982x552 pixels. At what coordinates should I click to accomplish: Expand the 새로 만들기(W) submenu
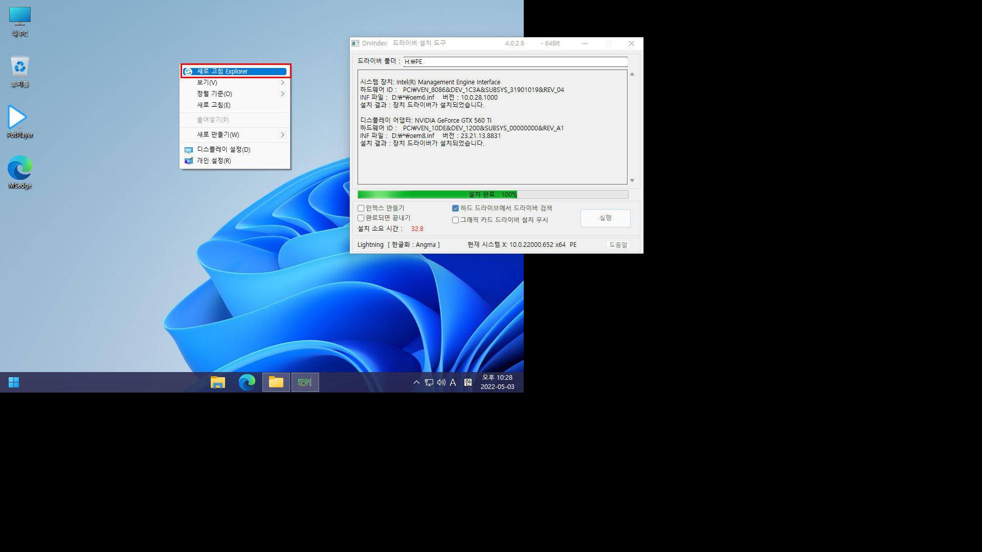click(x=235, y=135)
